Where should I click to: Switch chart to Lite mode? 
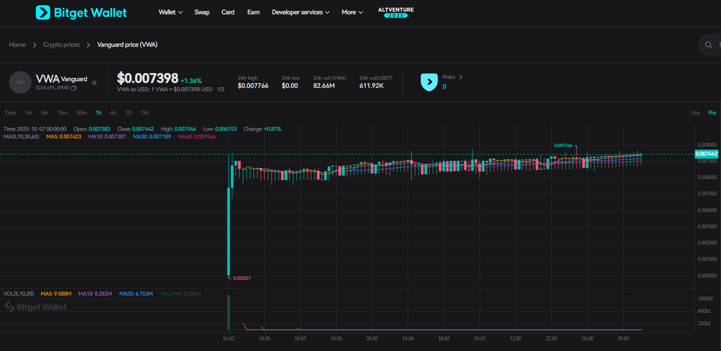pyautogui.click(x=695, y=113)
